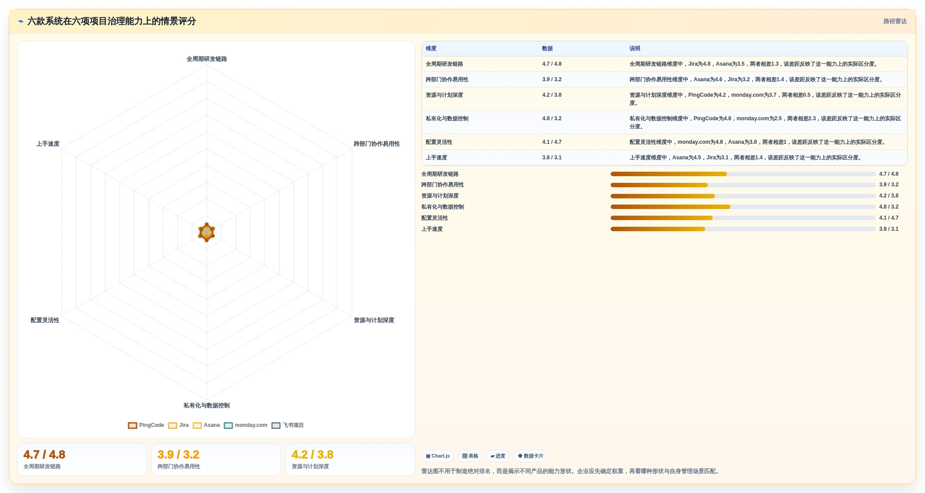Viewport: 925px width, 493px height.
Task: Open the 4.2 / 3.8 资源与计划深度 data card
Action: click(350, 459)
